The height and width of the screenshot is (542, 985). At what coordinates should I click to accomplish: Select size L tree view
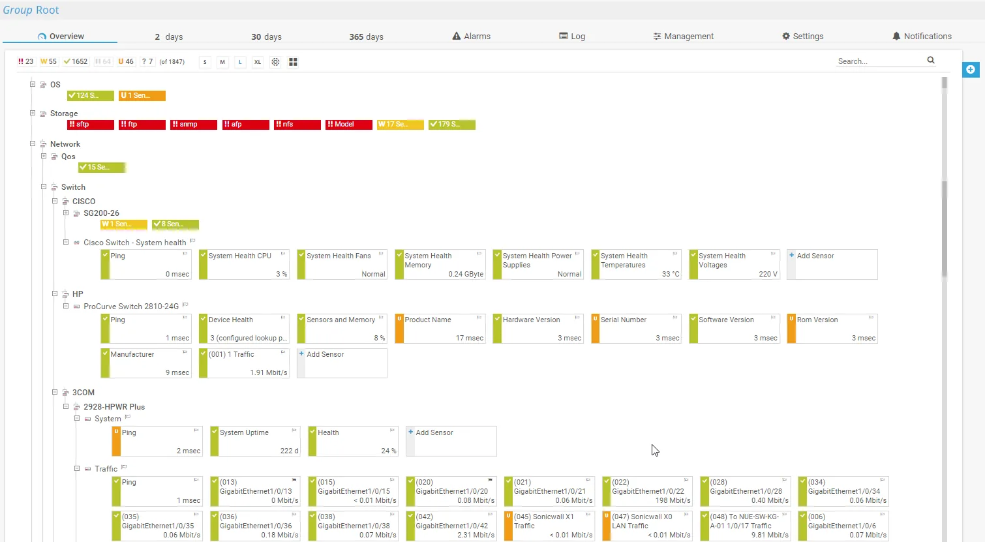click(x=240, y=62)
